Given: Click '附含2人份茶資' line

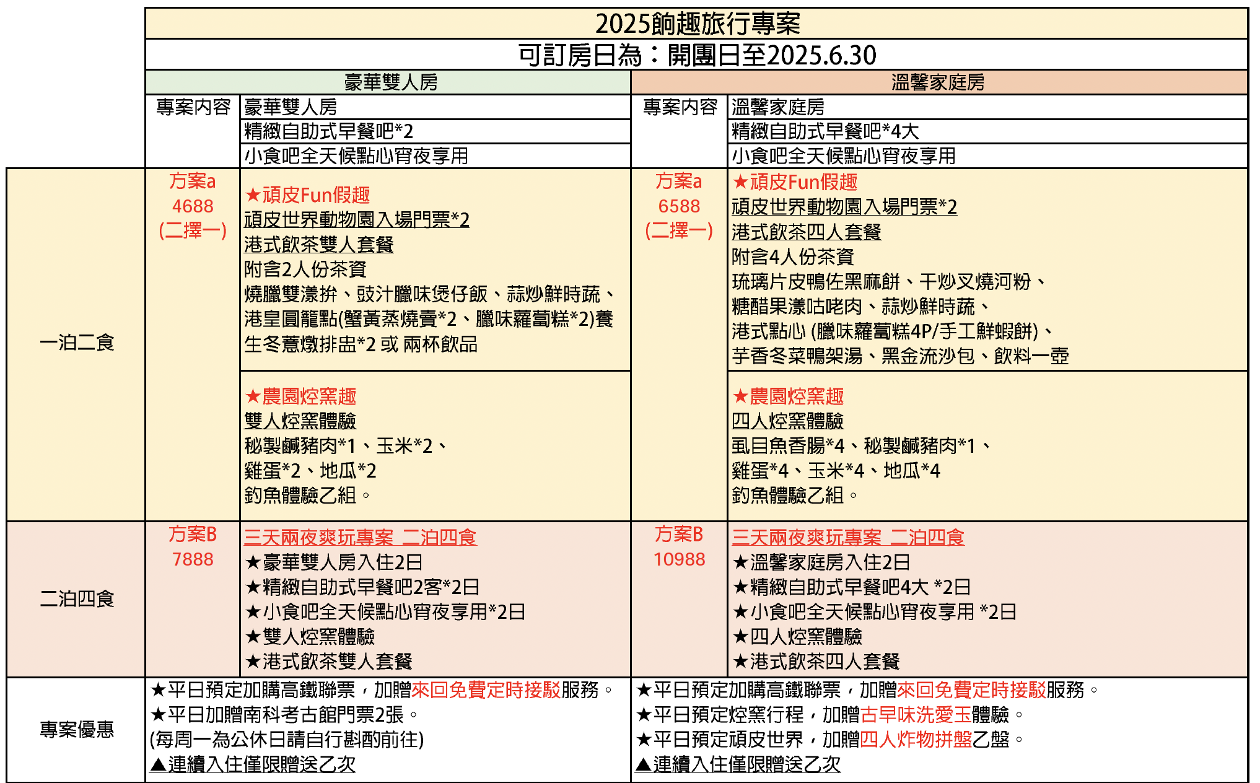Looking at the screenshot, I should click(x=305, y=269).
